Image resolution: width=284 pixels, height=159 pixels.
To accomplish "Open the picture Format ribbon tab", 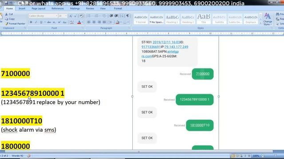I will (x=118, y=8).
